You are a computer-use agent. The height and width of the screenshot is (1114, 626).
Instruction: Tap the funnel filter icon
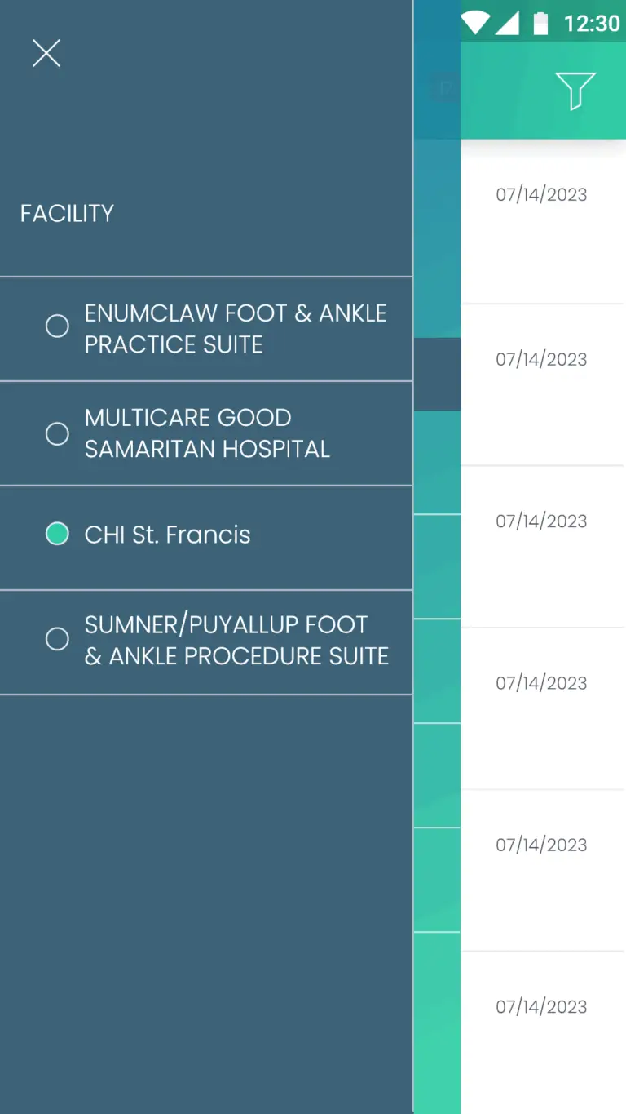pyautogui.click(x=575, y=90)
